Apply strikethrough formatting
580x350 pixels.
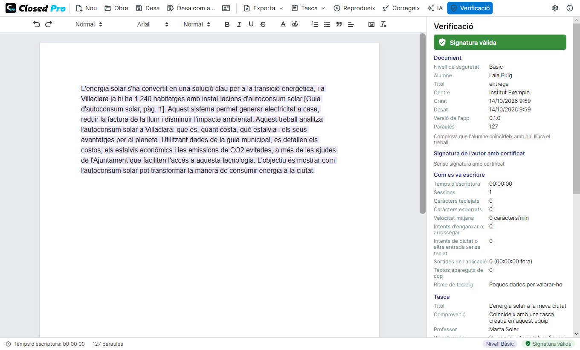coord(263,24)
